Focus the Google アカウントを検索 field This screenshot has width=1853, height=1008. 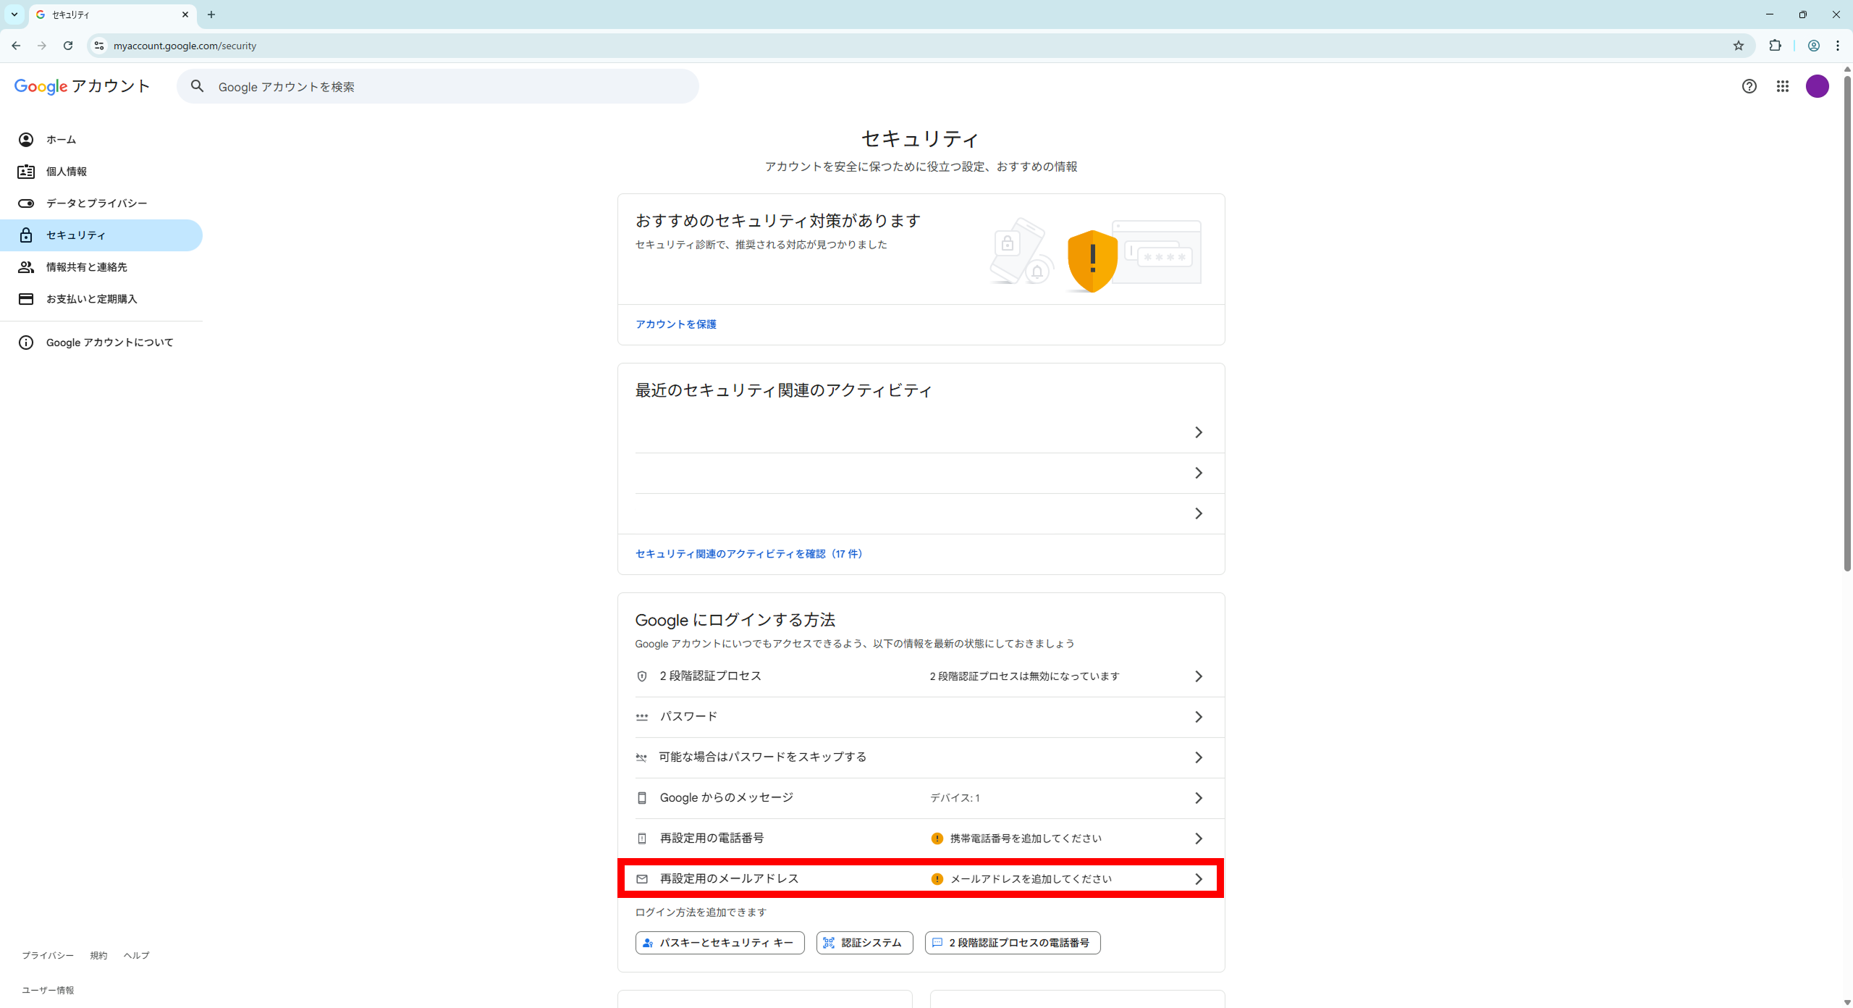point(438,86)
